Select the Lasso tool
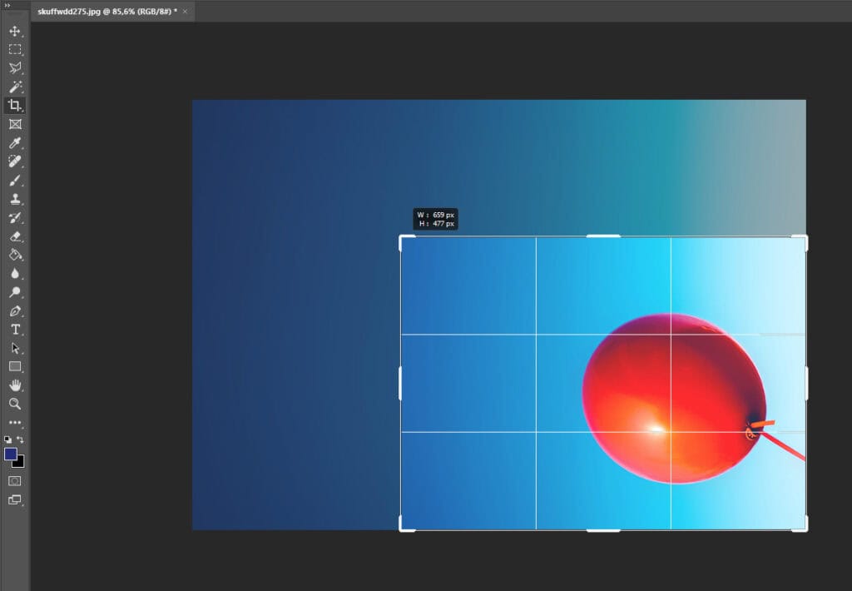This screenshot has width=852, height=591. (14, 67)
